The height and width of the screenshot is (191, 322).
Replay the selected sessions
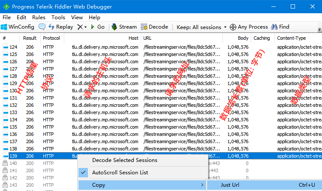coord(60,27)
